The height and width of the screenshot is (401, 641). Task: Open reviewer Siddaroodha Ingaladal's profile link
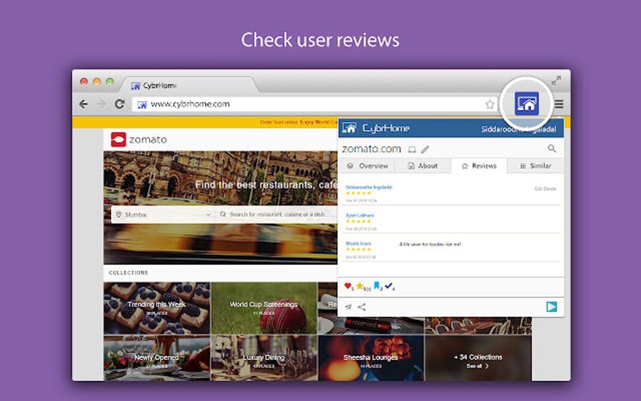pyautogui.click(x=369, y=187)
